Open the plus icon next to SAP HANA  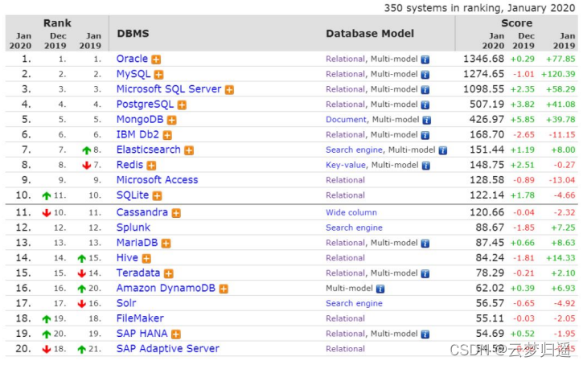pos(176,334)
